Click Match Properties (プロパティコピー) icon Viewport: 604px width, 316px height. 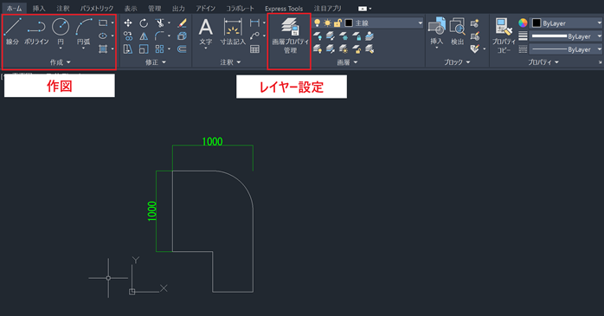point(504,35)
